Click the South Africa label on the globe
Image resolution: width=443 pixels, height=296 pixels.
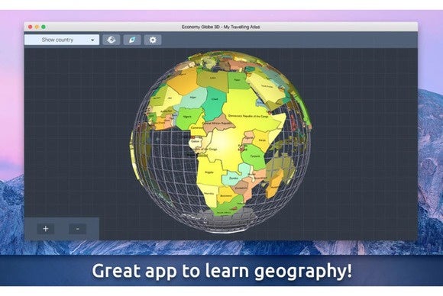224,212
